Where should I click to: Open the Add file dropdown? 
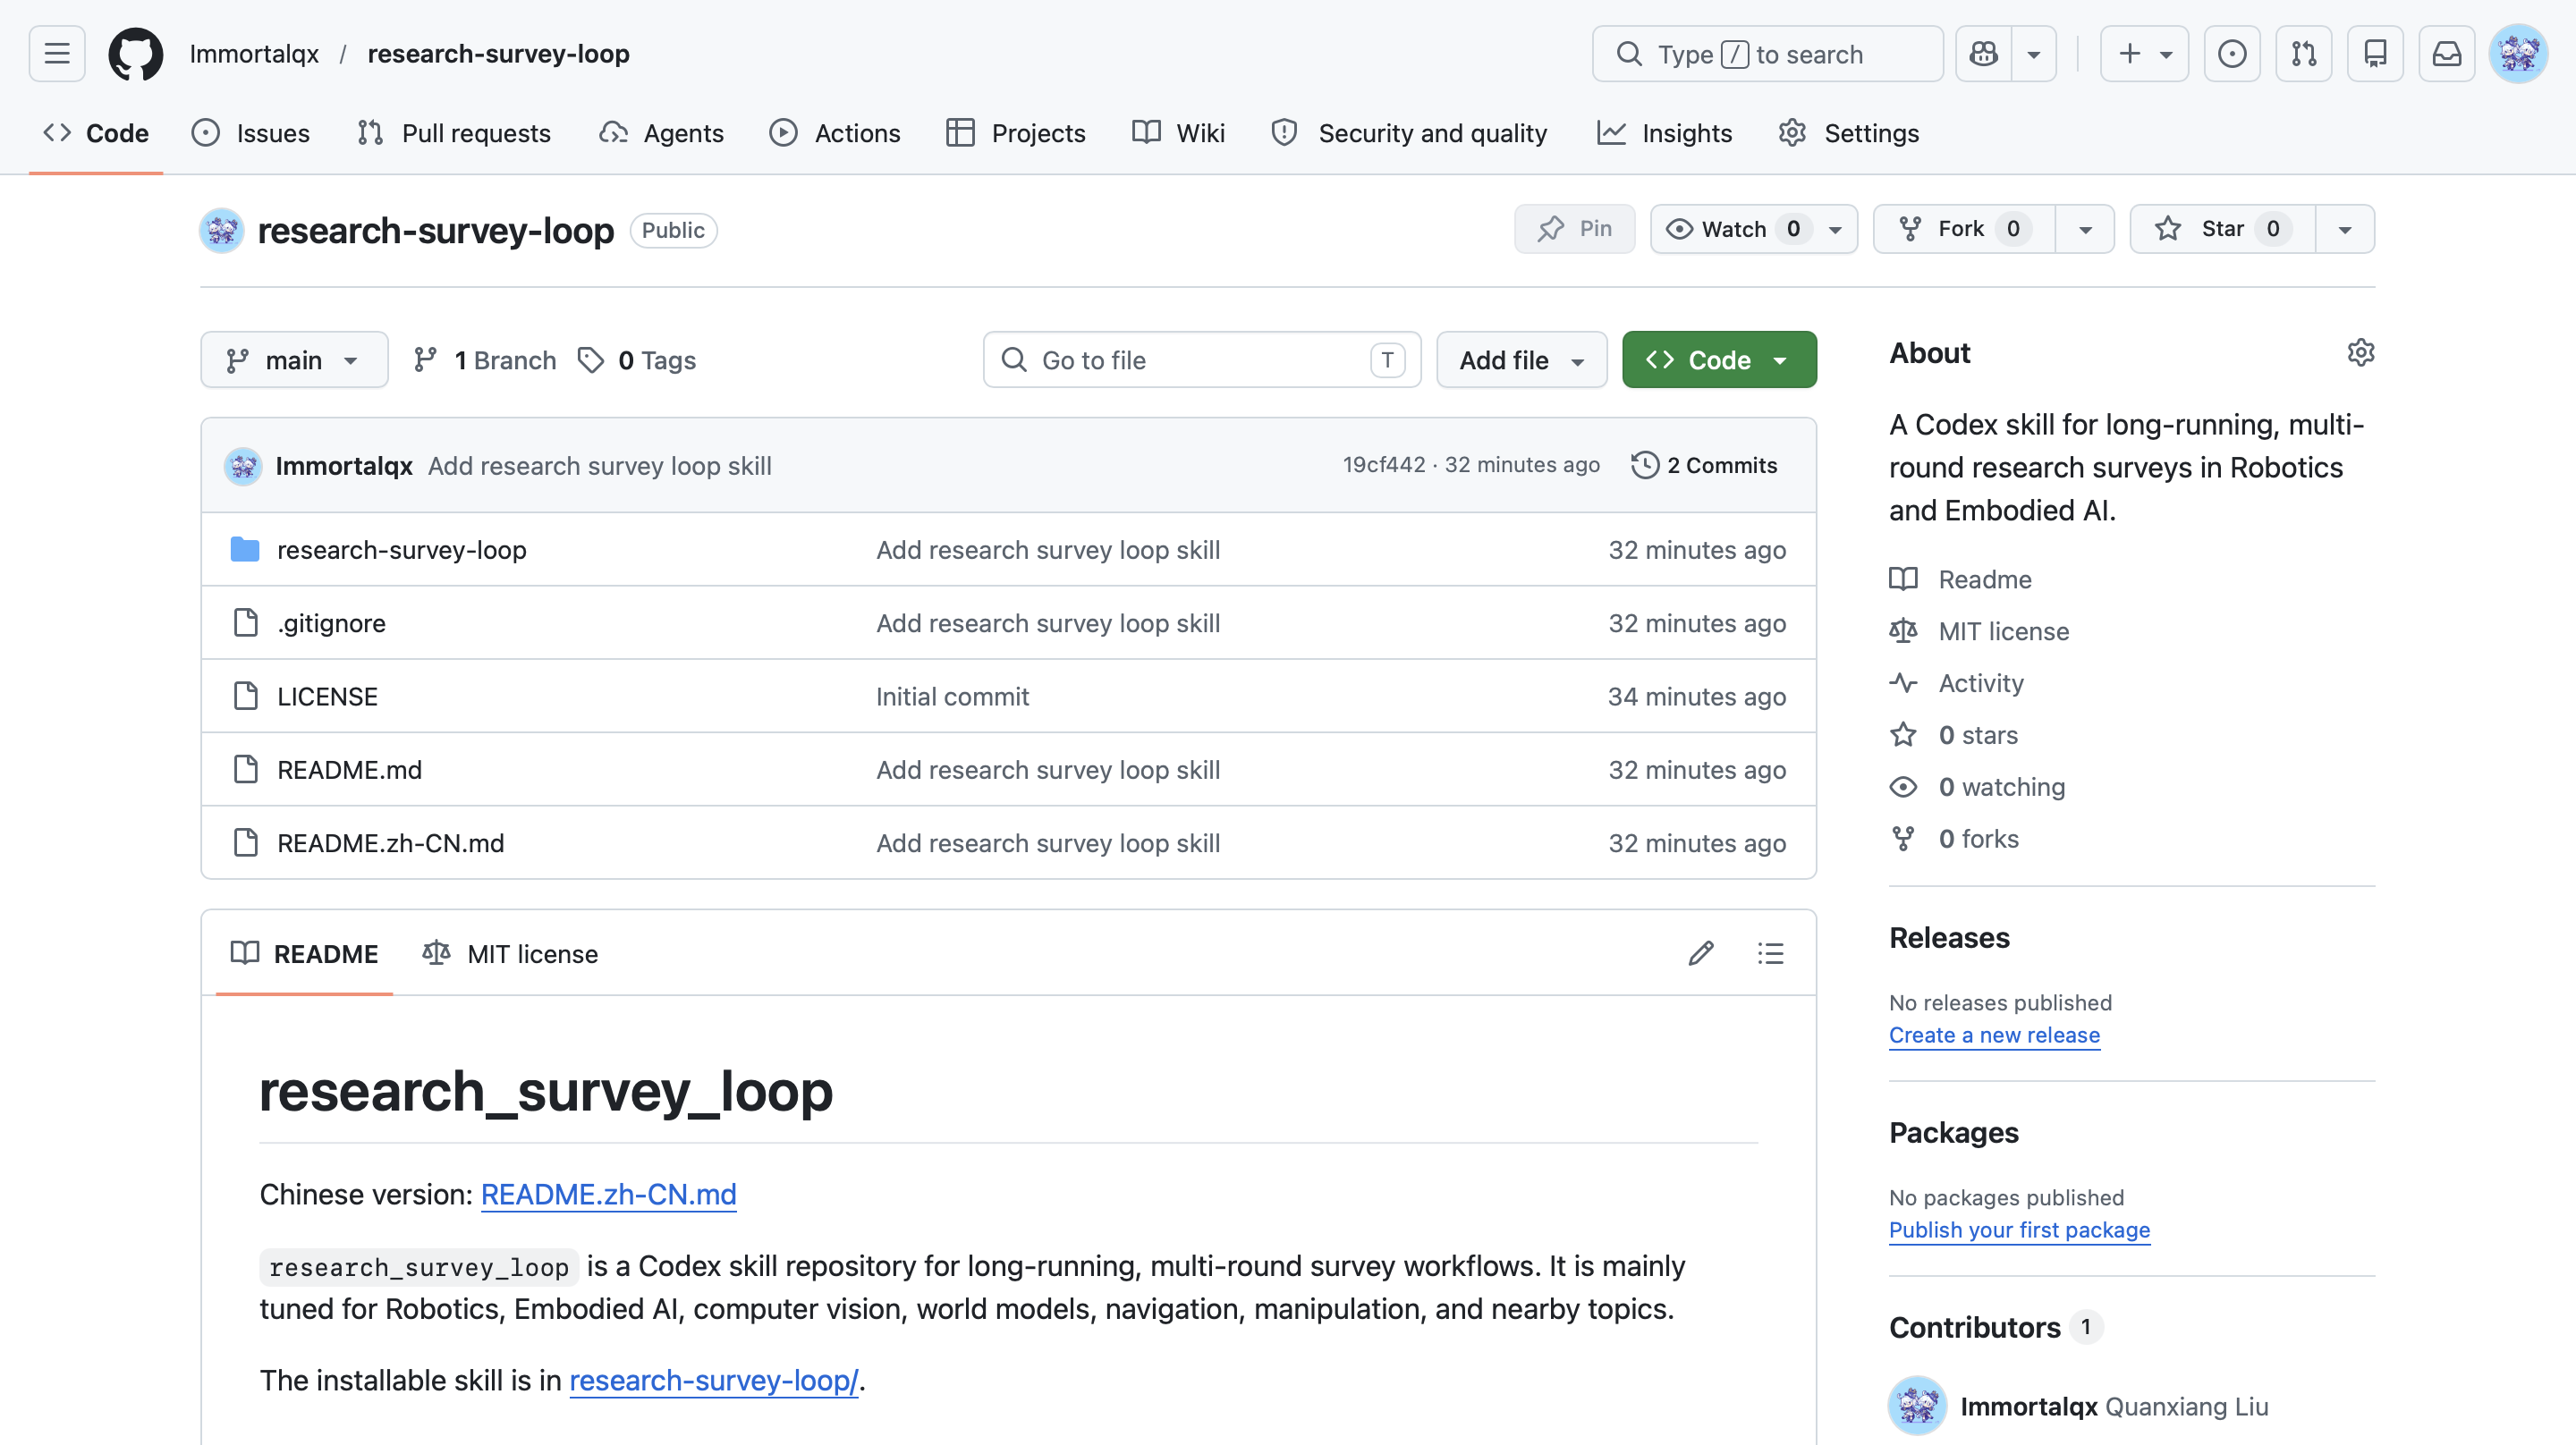pyautogui.click(x=1520, y=360)
